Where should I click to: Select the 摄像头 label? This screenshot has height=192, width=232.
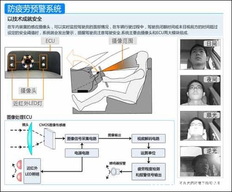(x=28, y=91)
